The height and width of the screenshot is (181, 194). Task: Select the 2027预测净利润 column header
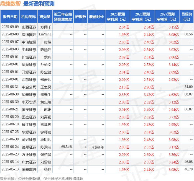(x=167, y=17)
